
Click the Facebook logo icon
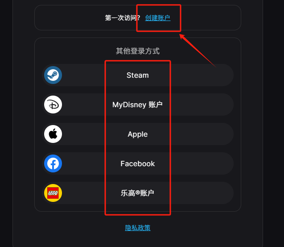tap(53, 163)
